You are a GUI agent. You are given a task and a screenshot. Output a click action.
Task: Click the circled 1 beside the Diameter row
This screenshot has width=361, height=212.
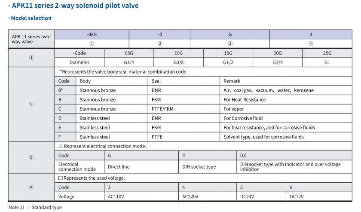31,58
